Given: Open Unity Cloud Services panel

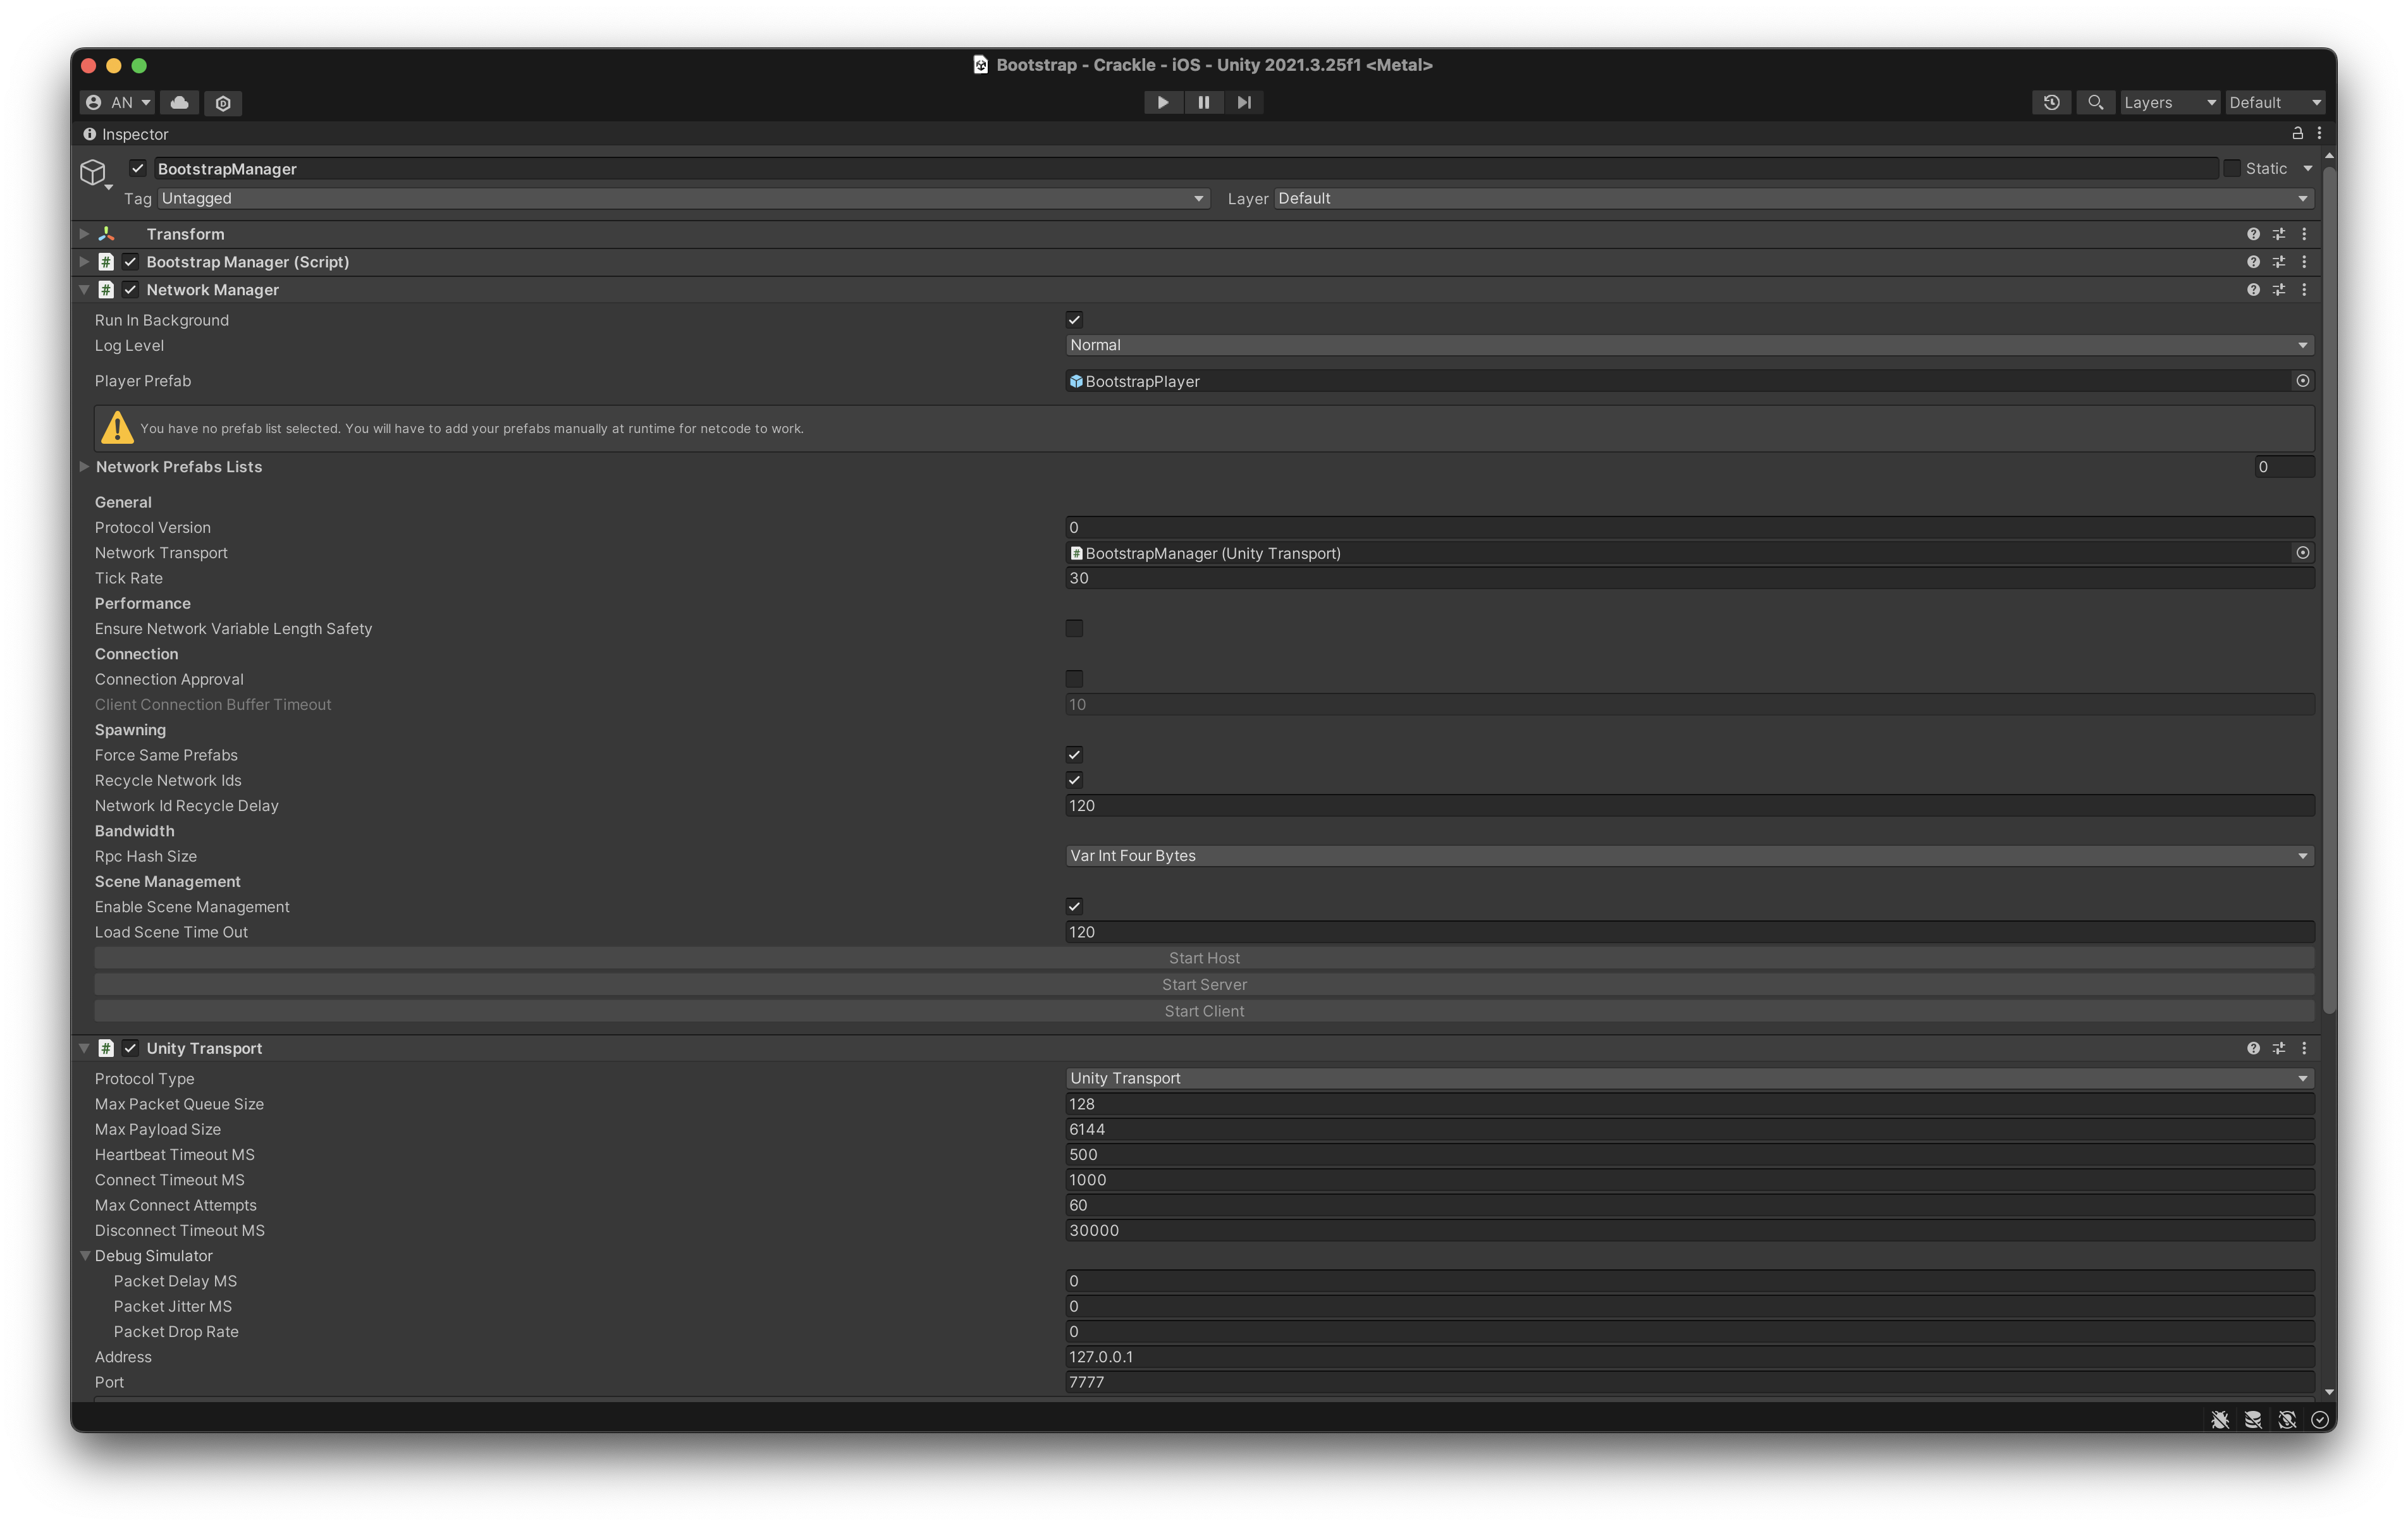Looking at the screenshot, I should coord(179,102).
